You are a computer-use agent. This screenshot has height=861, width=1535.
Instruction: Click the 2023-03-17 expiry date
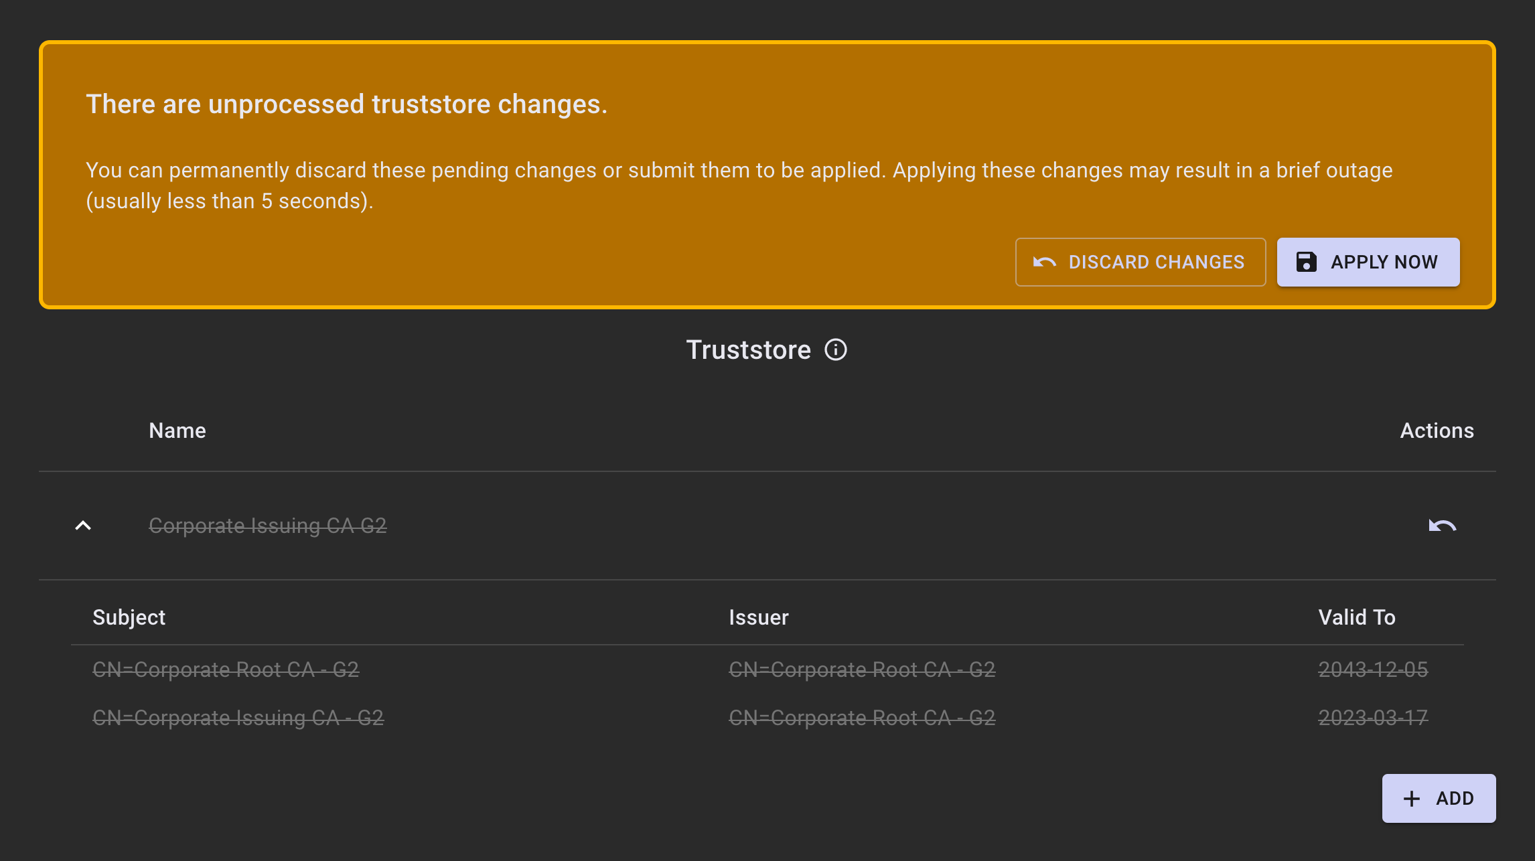(x=1372, y=718)
